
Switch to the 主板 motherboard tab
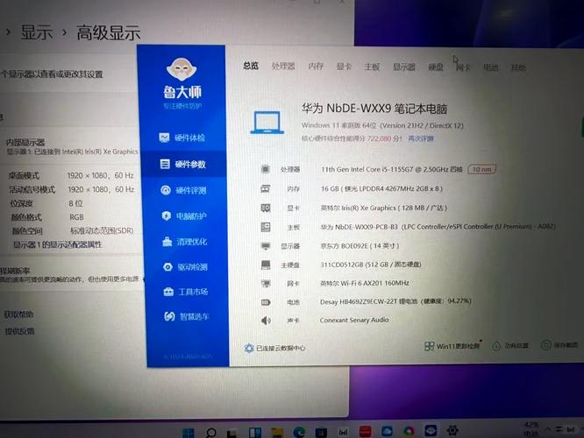372,67
